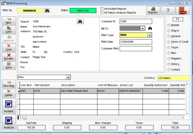Select the Terms & Credit section
The image size is (193, 134).
[x=169, y=42]
